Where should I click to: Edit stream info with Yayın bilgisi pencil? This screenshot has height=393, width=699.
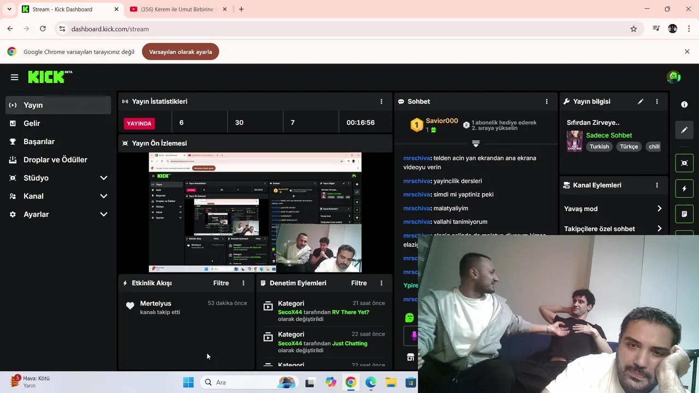point(641,102)
